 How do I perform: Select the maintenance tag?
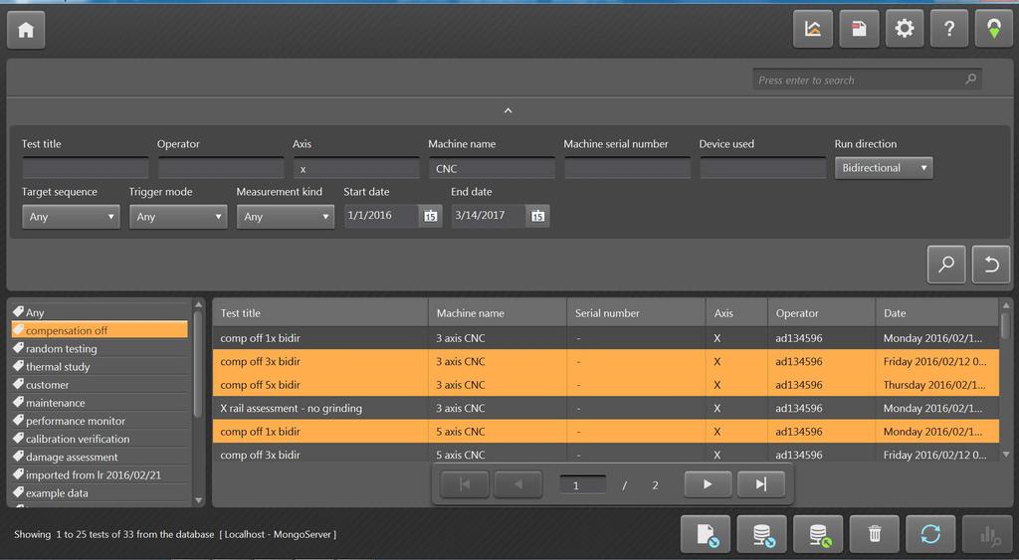pyautogui.click(x=101, y=403)
